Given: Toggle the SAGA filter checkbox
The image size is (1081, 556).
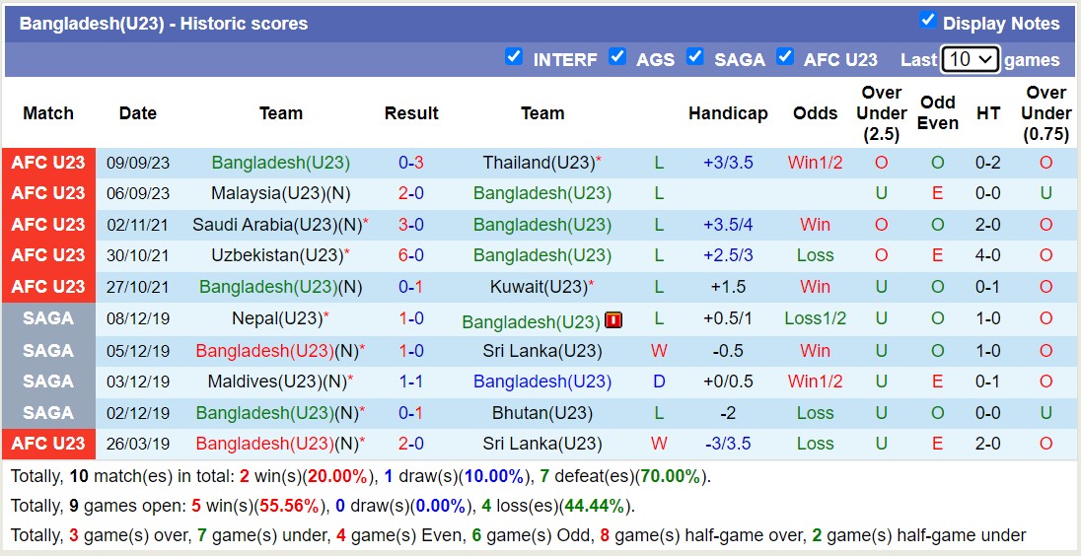Looking at the screenshot, I should (x=695, y=57).
